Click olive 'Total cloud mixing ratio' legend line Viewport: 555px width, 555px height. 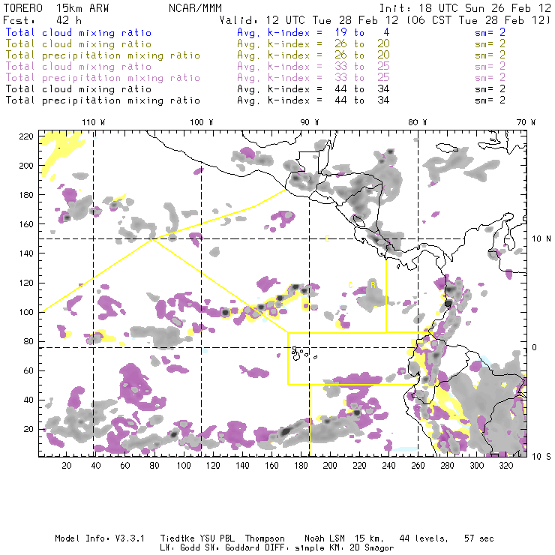pyautogui.click(x=79, y=44)
